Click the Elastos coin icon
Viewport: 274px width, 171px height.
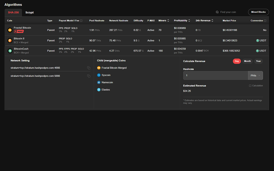tap(99, 90)
